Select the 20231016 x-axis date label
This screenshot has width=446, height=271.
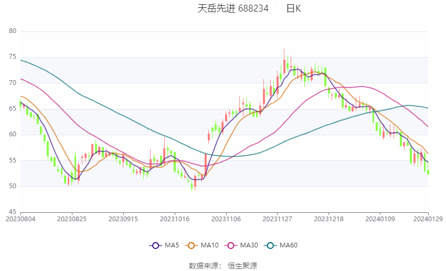[x=175, y=219]
